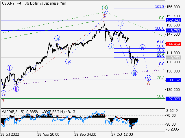The width and height of the screenshot is (185, 138).
Task: Click the green (3) wave label
Action: [x=105, y=7]
